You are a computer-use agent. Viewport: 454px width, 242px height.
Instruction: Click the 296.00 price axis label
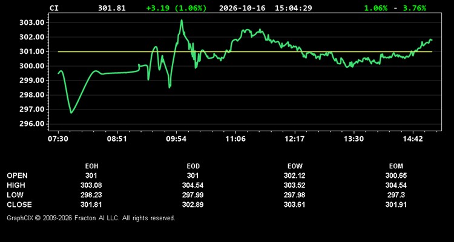point(31,124)
